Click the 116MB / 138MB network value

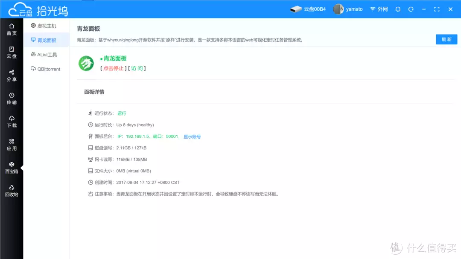(131, 159)
